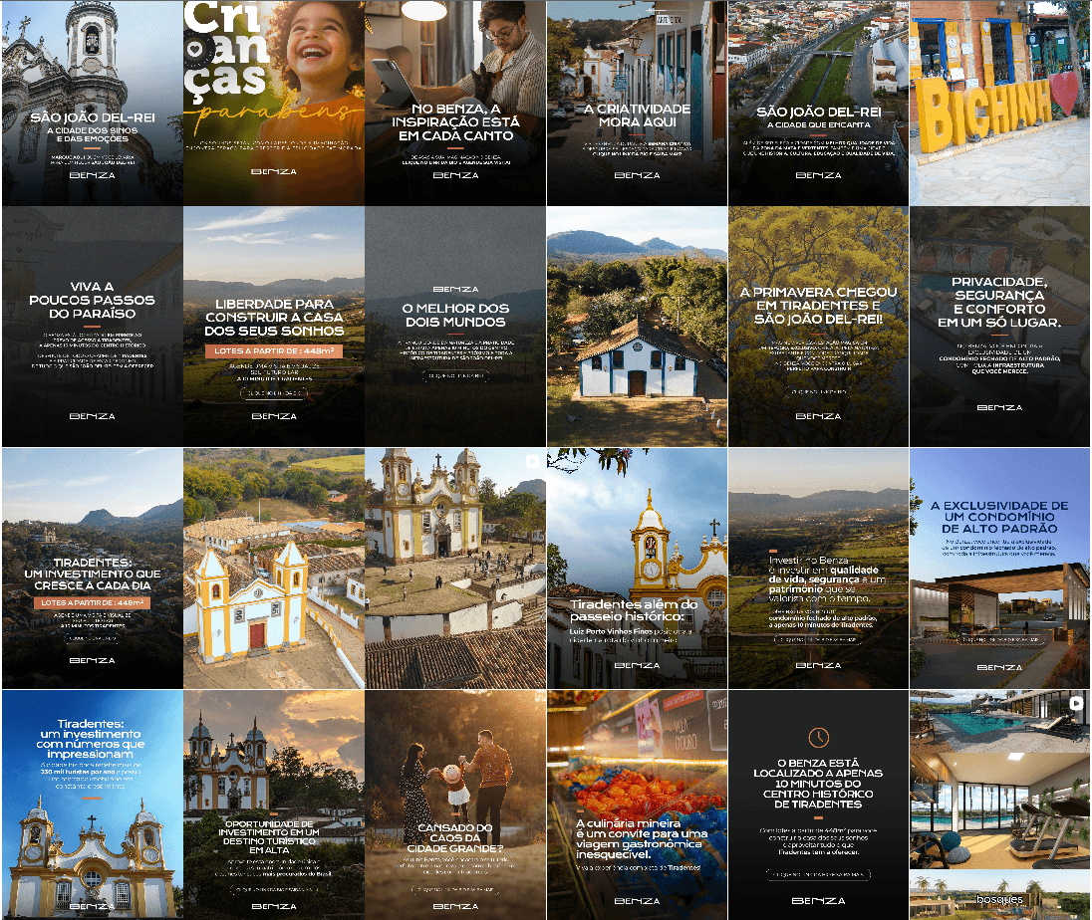The height and width of the screenshot is (920, 1092).
Task: Open the 'A primavera chegou em Tiradentes' post
Action: [x=818, y=327]
